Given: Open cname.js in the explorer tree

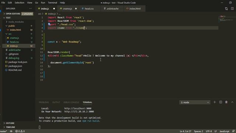Looking at the screenshot, I should (19, 38).
